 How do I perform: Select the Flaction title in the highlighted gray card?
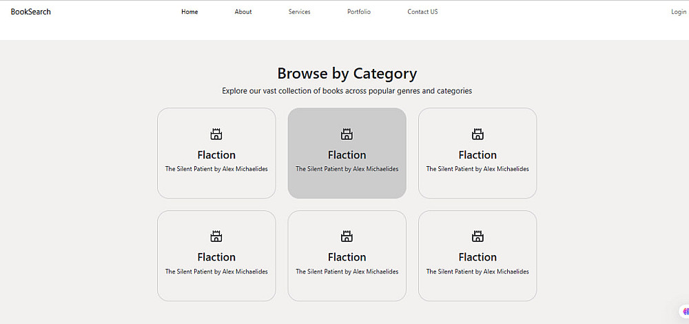pyautogui.click(x=347, y=155)
